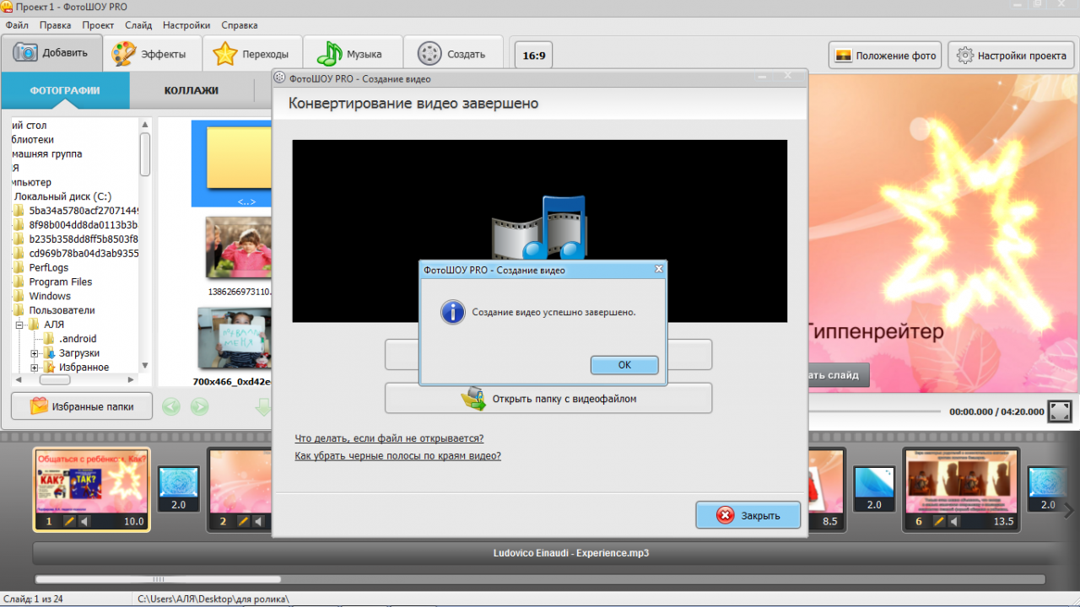The image size is (1080, 607).
Task: Open the Слайд menu
Action: [138, 25]
